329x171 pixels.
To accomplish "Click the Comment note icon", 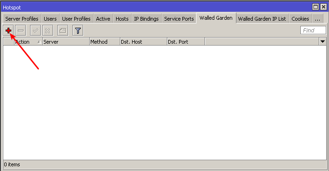I will tap(63, 31).
